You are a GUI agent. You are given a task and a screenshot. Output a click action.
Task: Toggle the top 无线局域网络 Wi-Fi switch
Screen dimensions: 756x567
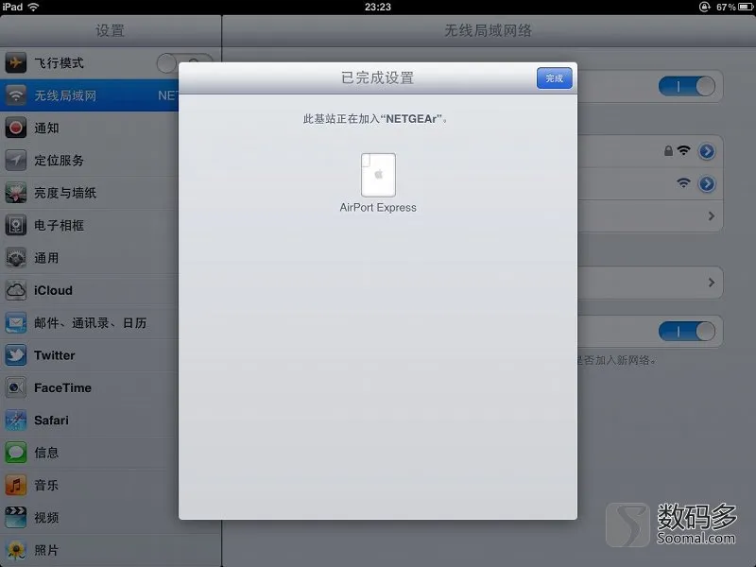(x=687, y=86)
